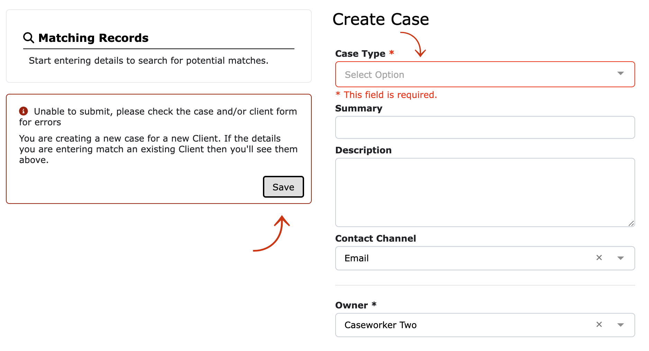Open the Contact Channel dropdown arrow
The height and width of the screenshot is (351, 649).
[621, 258]
